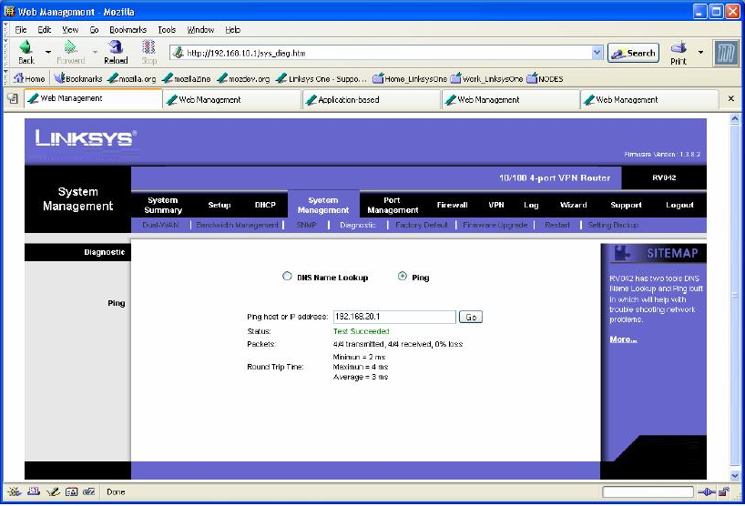Go to the Setup router tab
This screenshot has width=745, height=506.
pos(219,205)
